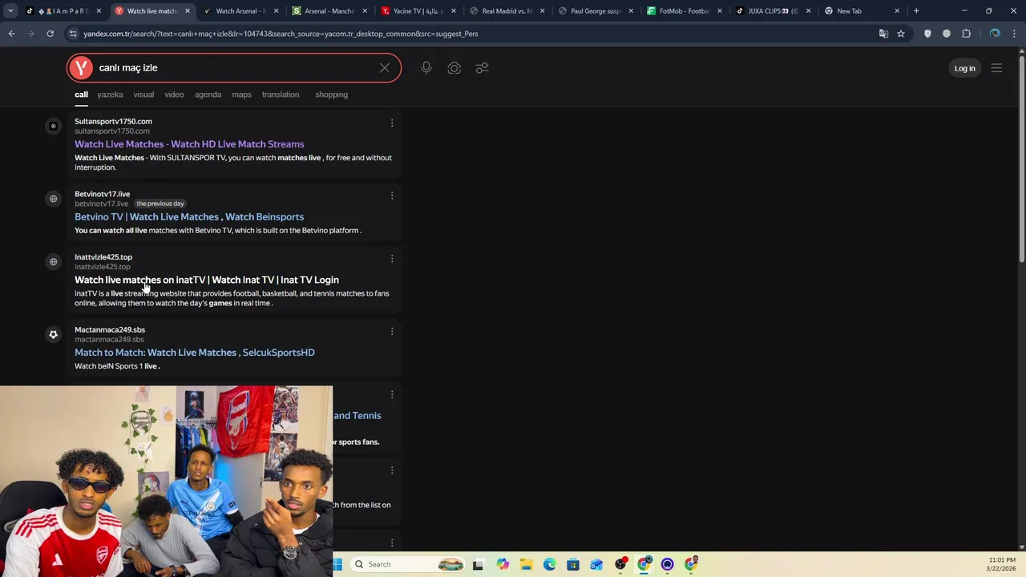1026x577 pixels.
Task: Click the Windows taskbar Search box
Action: click(408, 564)
